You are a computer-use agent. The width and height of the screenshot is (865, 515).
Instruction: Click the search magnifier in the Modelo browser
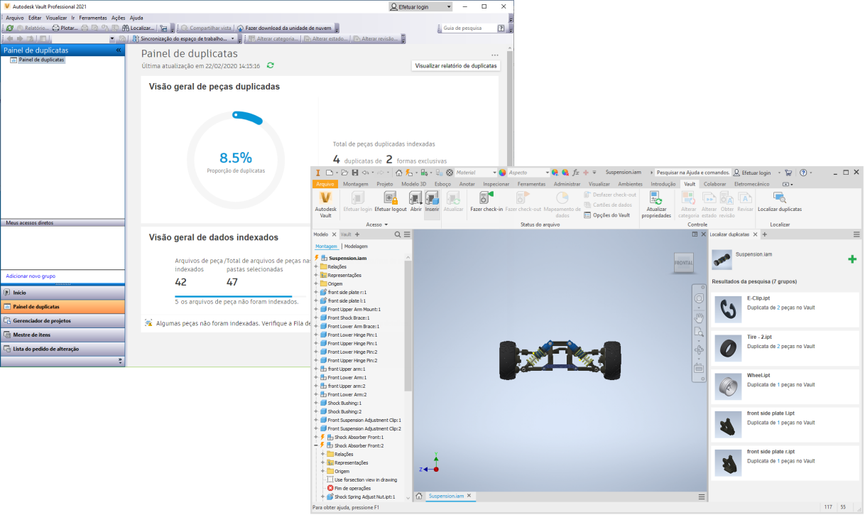tap(397, 234)
